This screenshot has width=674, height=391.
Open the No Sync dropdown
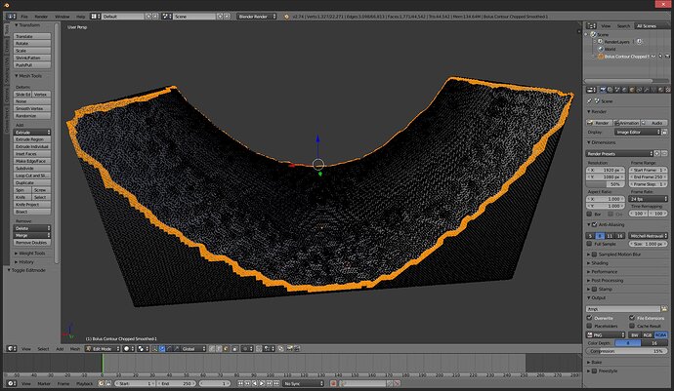tap(304, 383)
